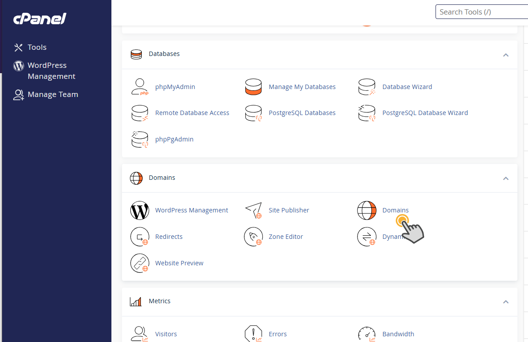
Task: Click the Databases section icon
Action: pyautogui.click(x=136, y=54)
